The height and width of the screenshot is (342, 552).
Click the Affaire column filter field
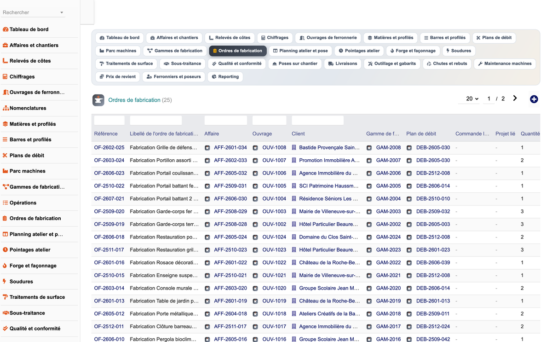(226, 121)
